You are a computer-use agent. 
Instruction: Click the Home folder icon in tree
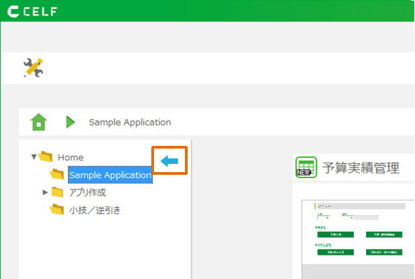(x=46, y=157)
